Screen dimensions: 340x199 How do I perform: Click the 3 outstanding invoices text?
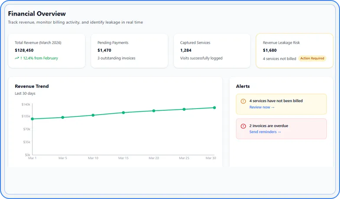(x=117, y=58)
